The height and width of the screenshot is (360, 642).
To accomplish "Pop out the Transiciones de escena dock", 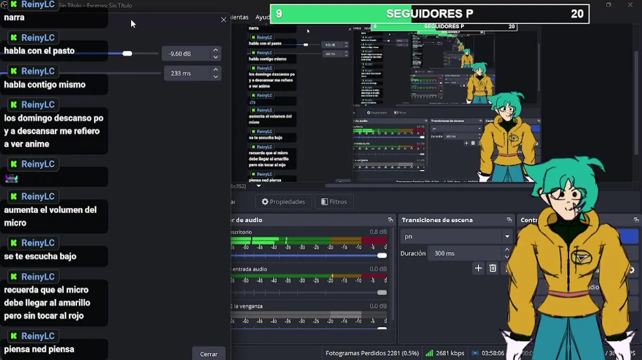I will (x=509, y=220).
